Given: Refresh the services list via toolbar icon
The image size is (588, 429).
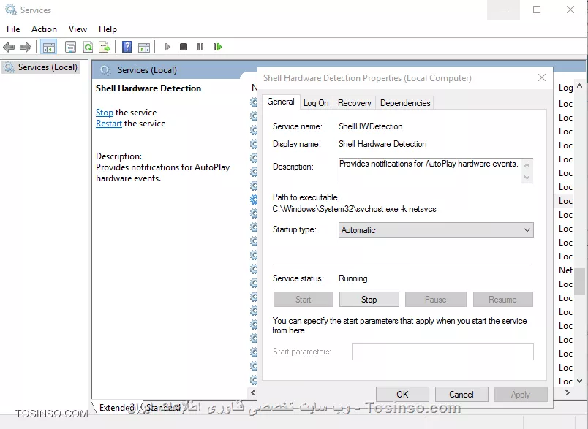Looking at the screenshot, I should [88, 48].
